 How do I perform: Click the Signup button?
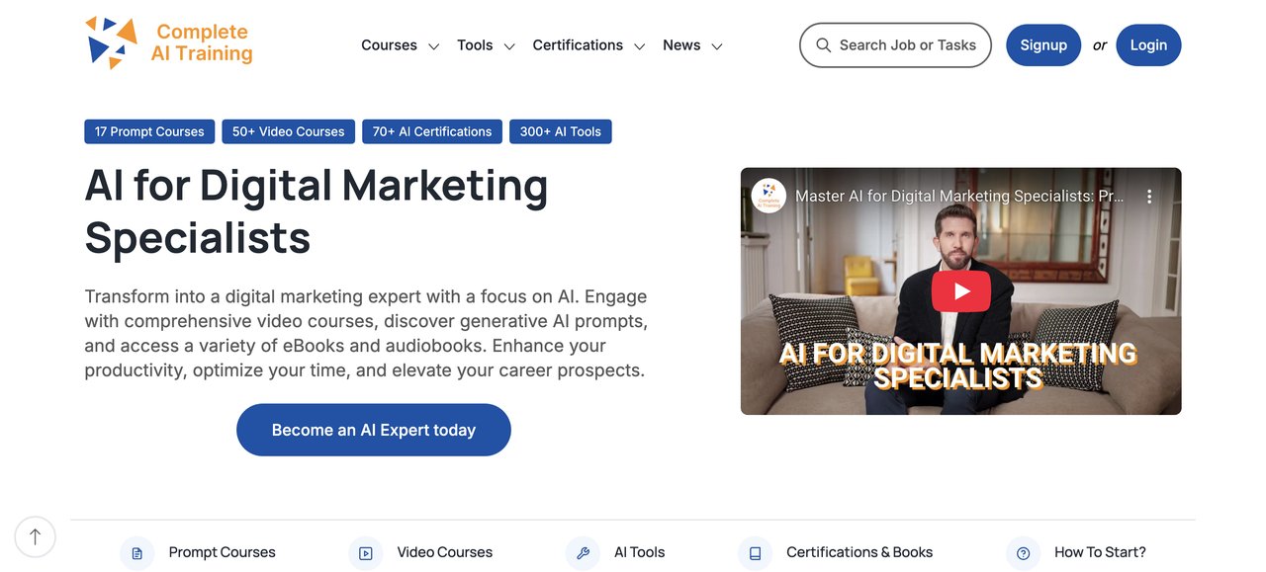pyautogui.click(x=1043, y=45)
